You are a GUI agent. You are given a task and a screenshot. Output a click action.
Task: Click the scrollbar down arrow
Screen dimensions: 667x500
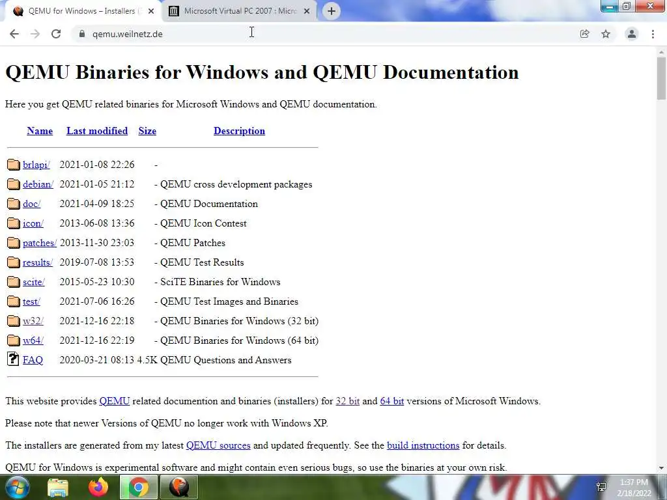point(661,468)
